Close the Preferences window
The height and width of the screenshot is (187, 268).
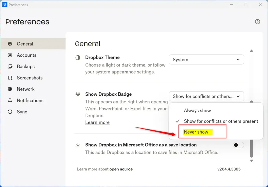pyautogui.click(x=260, y=5)
